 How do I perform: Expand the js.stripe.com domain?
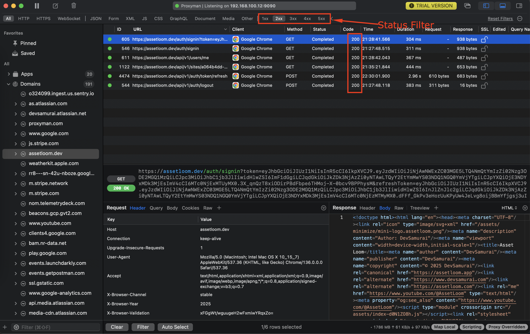tap(16, 144)
